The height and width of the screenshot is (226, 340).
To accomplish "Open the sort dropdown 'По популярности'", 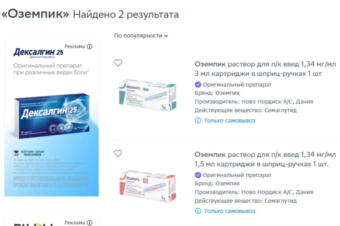I will point(141,36).
